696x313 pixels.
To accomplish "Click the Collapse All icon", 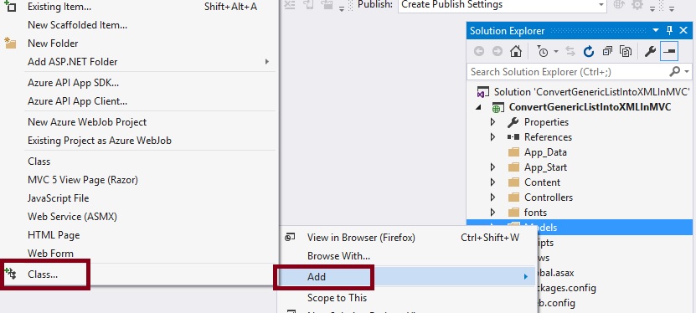I will click(607, 51).
